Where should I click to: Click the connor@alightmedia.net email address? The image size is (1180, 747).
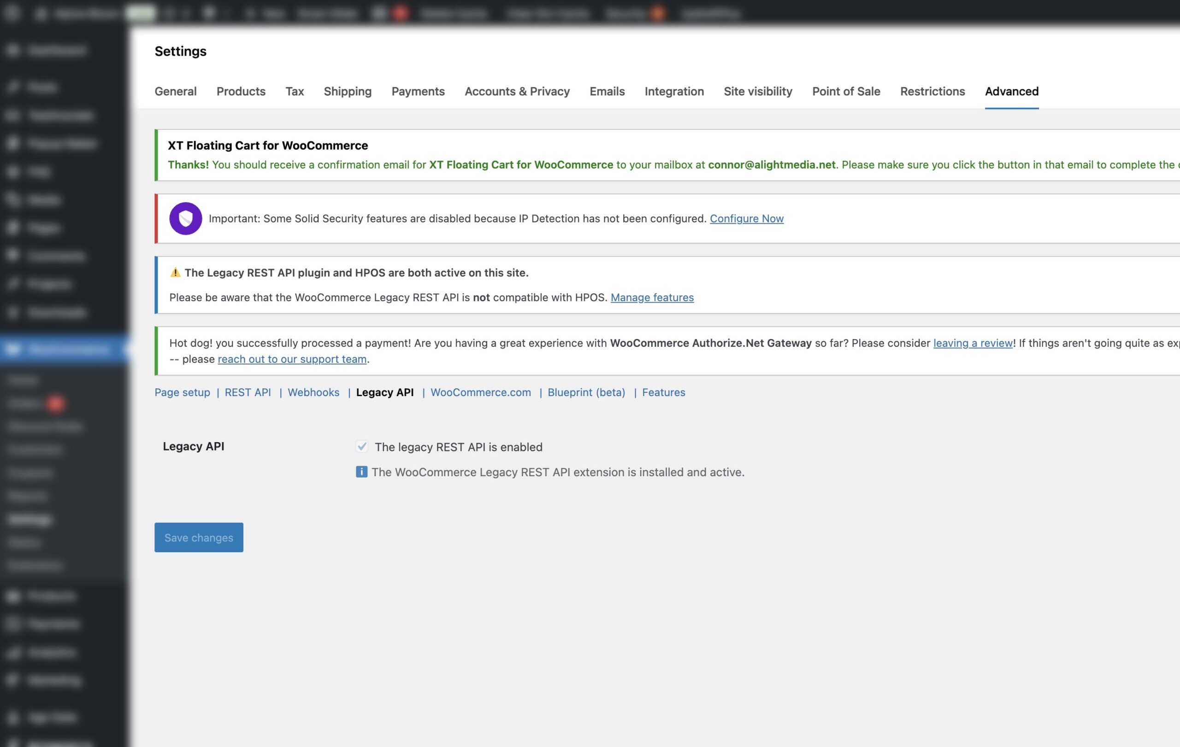771,164
